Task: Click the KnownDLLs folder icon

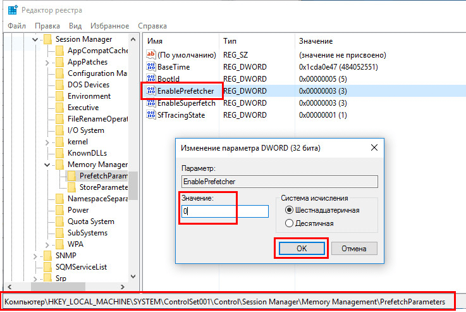Action: [59, 153]
